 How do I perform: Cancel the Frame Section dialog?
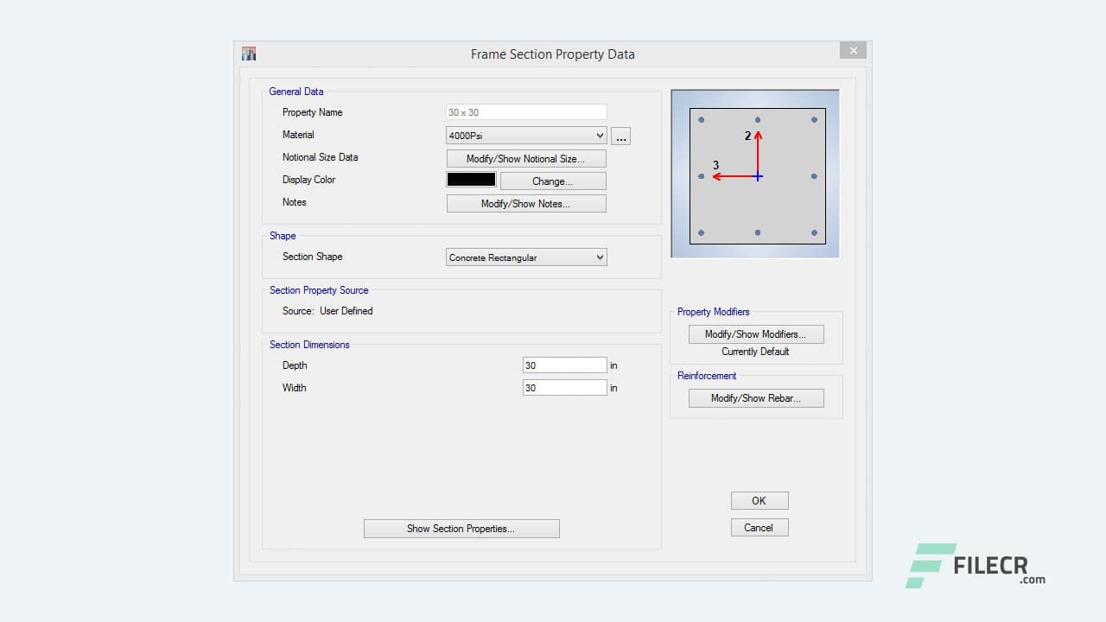click(759, 527)
